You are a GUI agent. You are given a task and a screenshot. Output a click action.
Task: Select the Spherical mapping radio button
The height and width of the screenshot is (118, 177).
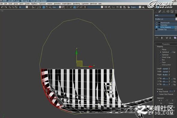pos(160,55)
